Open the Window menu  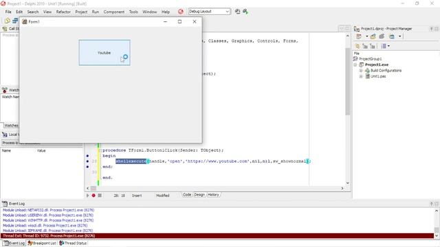pyautogui.click(x=150, y=12)
